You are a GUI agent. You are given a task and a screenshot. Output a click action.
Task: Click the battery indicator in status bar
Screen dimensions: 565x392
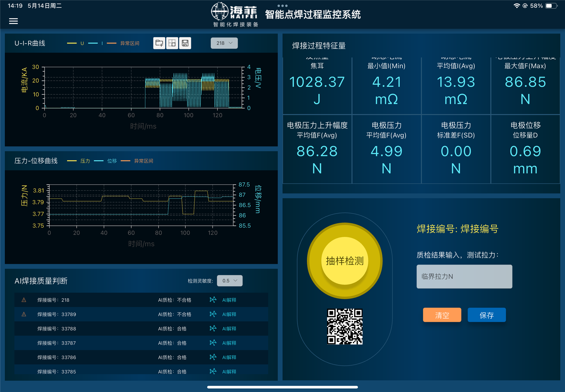[x=551, y=6]
